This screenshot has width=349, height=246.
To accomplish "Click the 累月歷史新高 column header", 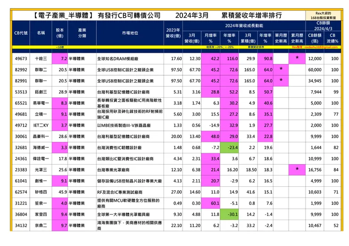I will pyautogui.click(x=297, y=38).
